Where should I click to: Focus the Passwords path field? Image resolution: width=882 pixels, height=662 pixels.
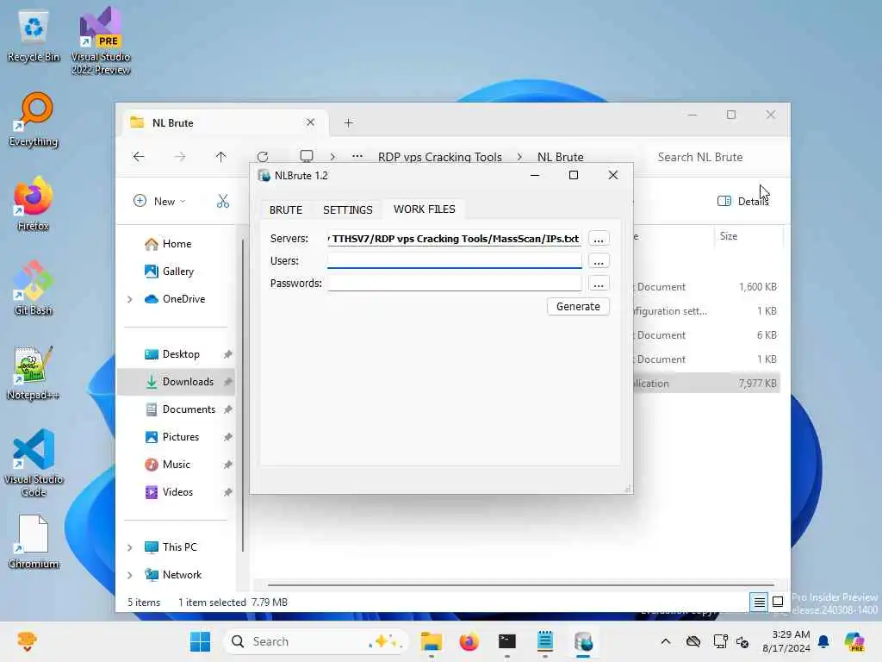455,283
